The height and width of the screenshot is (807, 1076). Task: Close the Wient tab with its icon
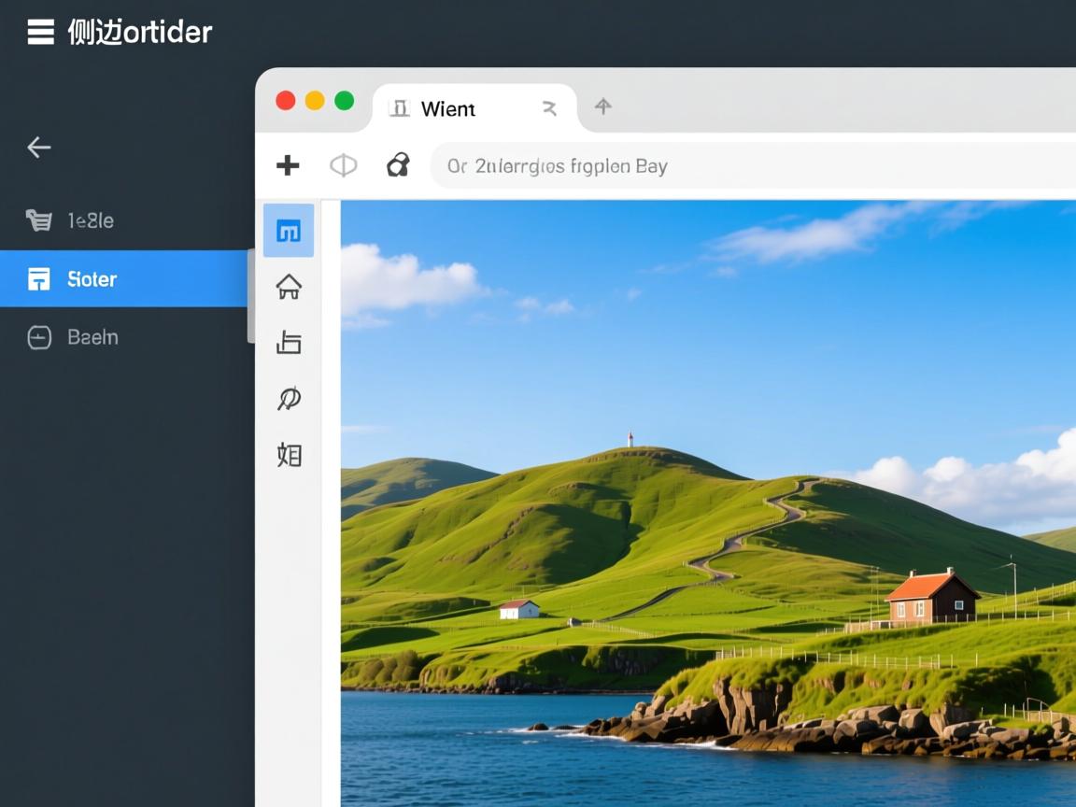[549, 109]
